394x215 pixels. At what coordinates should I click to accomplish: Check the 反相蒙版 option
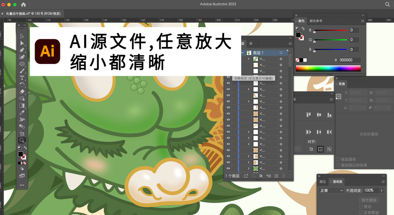[x=361, y=212]
